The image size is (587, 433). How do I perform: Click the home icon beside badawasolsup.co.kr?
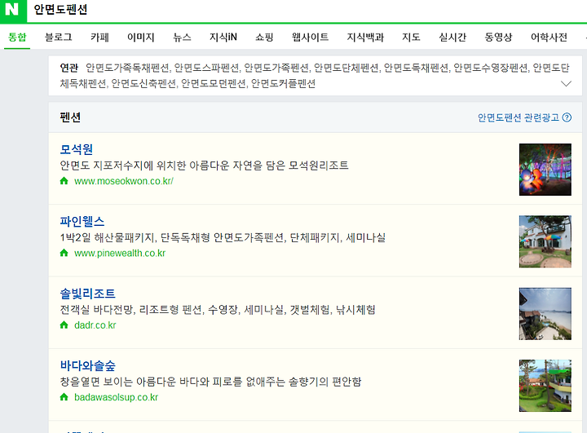tap(64, 396)
